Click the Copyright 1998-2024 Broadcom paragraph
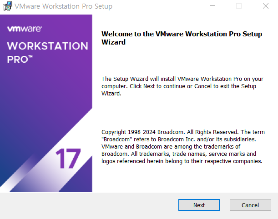Screen dimensions: 278x219 point(183,147)
